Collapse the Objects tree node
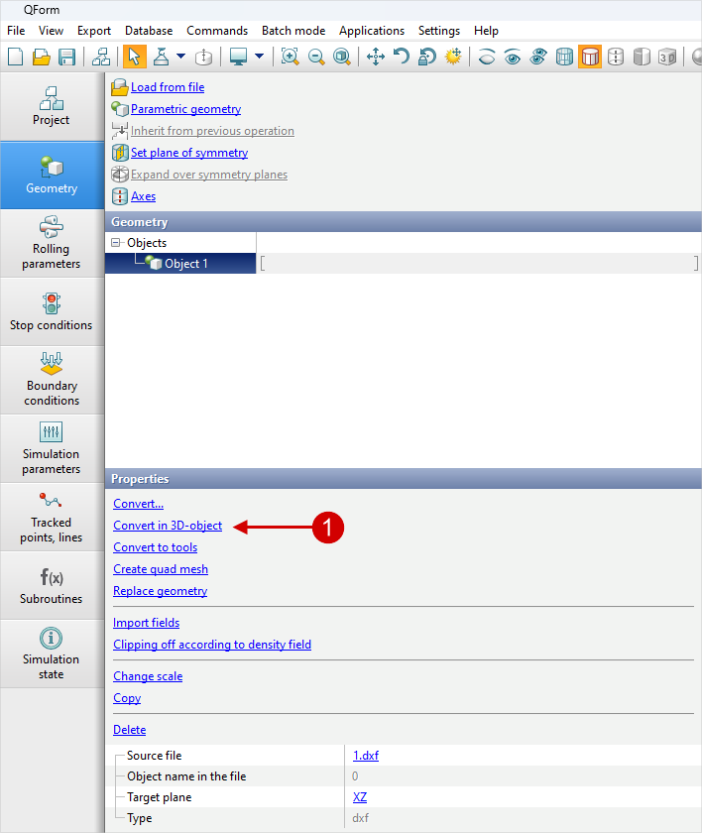The height and width of the screenshot is (833, 702). tap(116, 243)
